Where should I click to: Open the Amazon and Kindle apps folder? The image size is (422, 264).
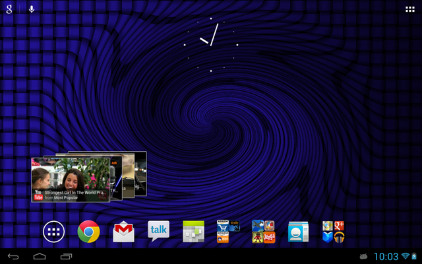pyautogui.click(x=228, y=232)
